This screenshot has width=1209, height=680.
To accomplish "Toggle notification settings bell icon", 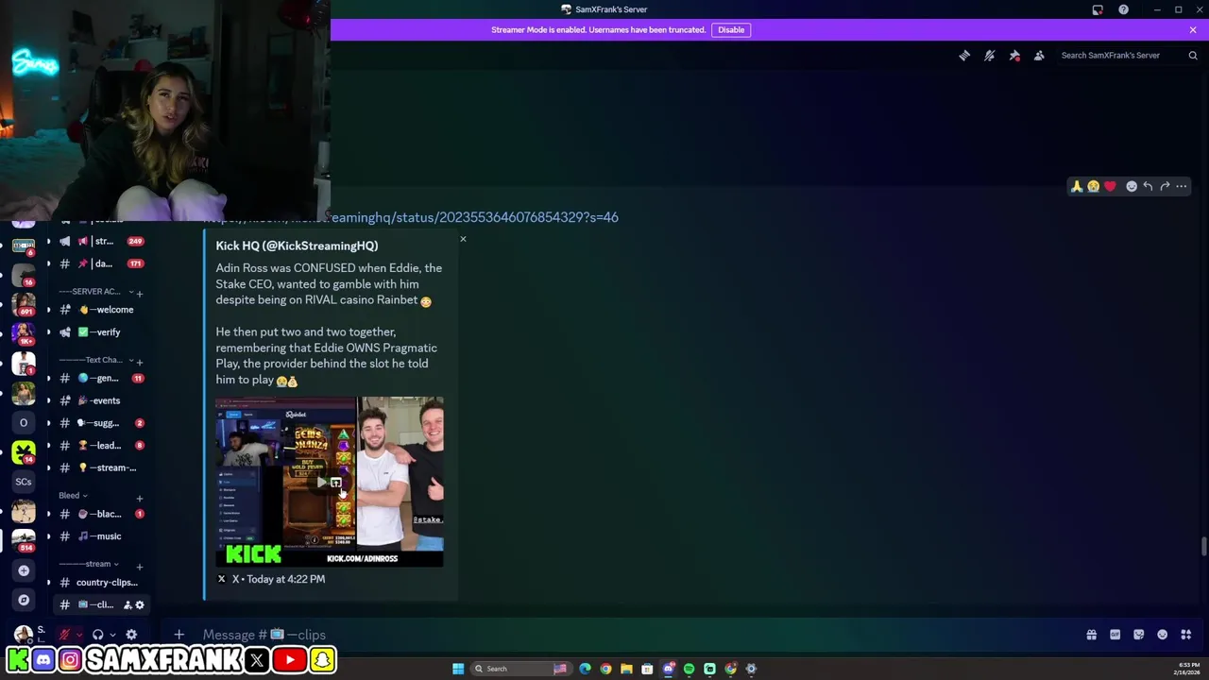I will coord(989,56).
